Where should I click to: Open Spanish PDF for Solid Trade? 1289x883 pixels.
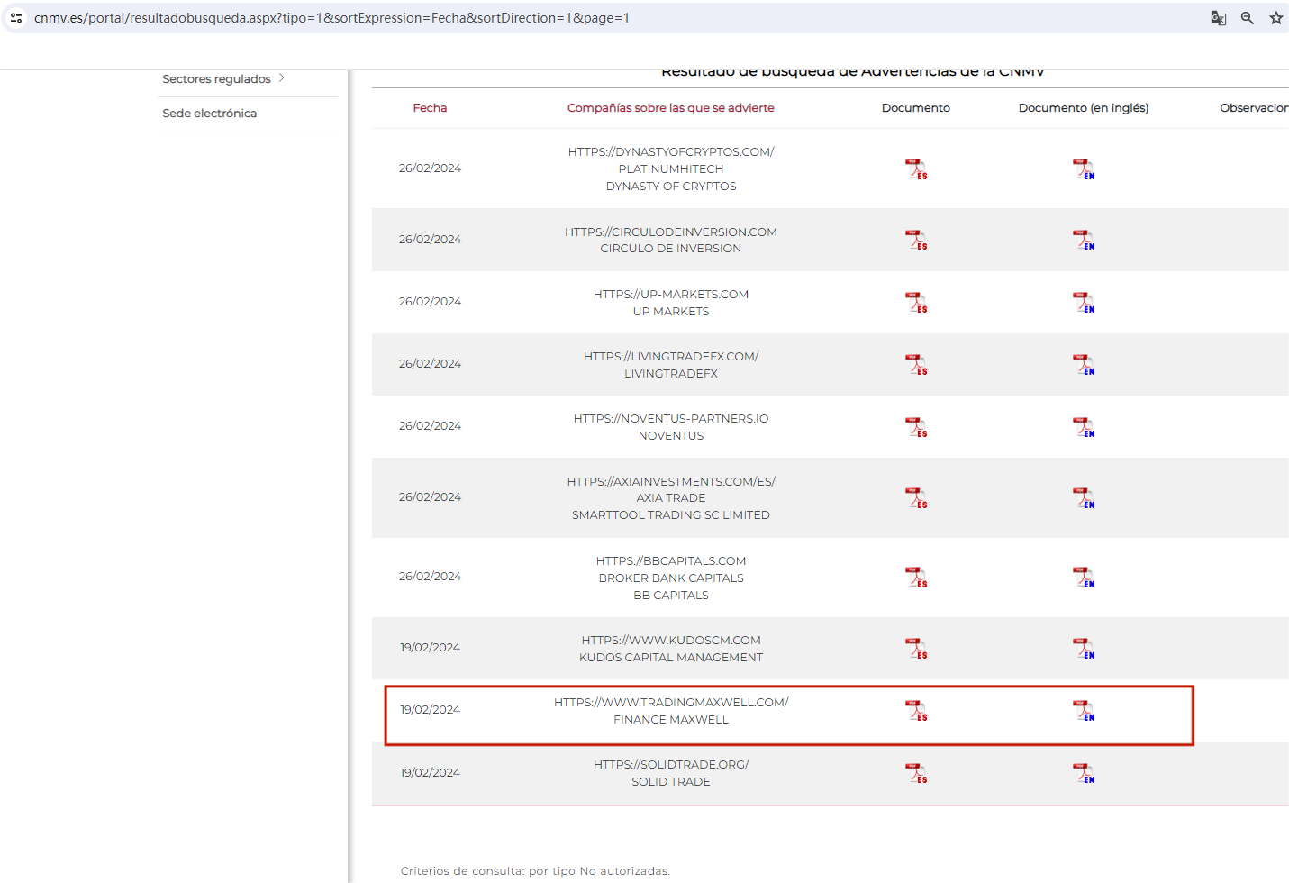click(x=916, y=774)
